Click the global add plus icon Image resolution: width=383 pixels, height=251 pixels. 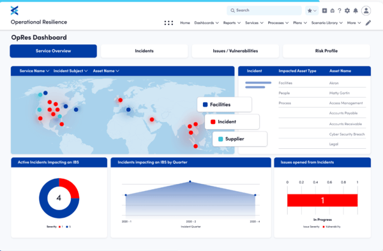coord(324,10)
